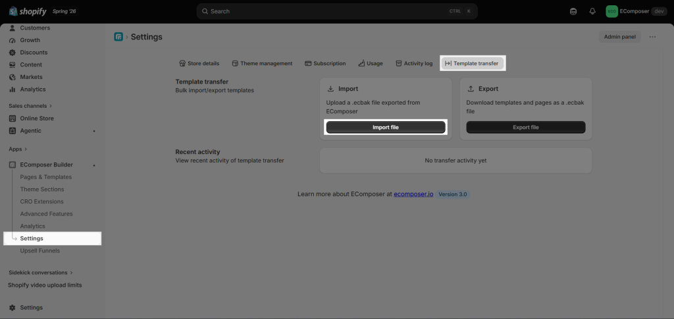Click the search magnifier icon
Screen dimensions: 674x319
[205, 11]
